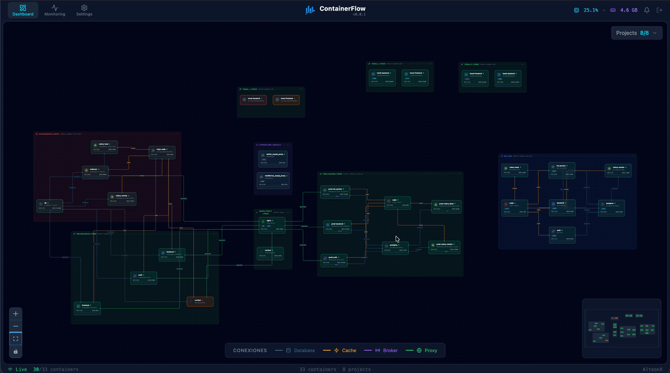Select certbot in the NGINX-PROXY group
670x373 pixels.
(x=270, y=254)
